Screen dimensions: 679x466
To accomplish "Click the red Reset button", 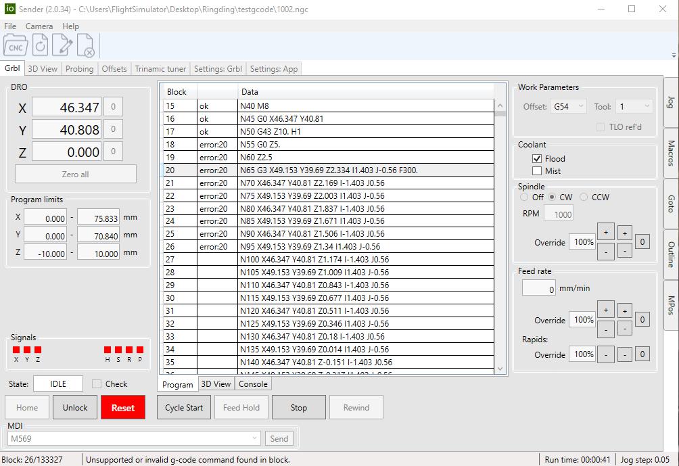I will coord(122,408).
